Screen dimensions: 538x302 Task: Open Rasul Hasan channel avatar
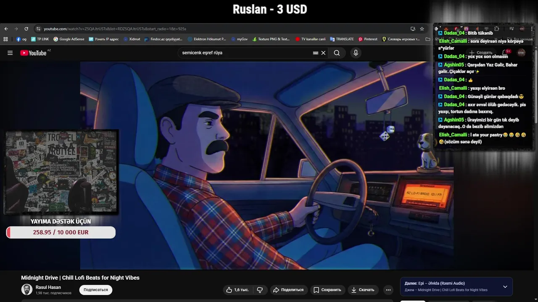(x=27, y=289)
